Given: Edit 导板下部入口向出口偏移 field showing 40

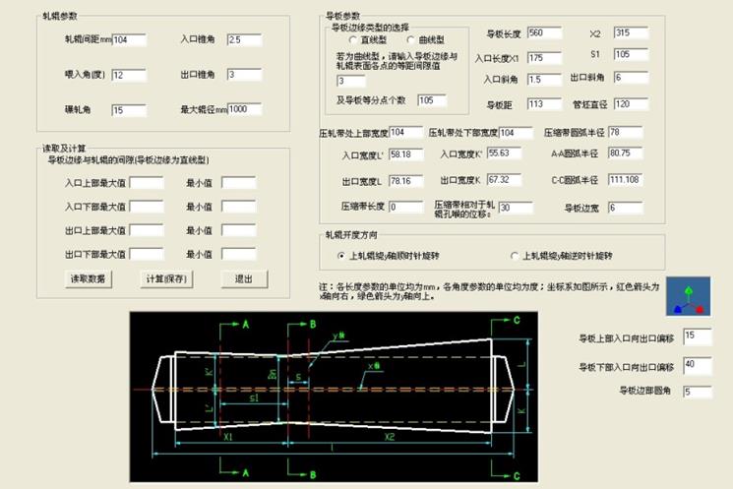Looking at the screenshot, I should (698, 366).
